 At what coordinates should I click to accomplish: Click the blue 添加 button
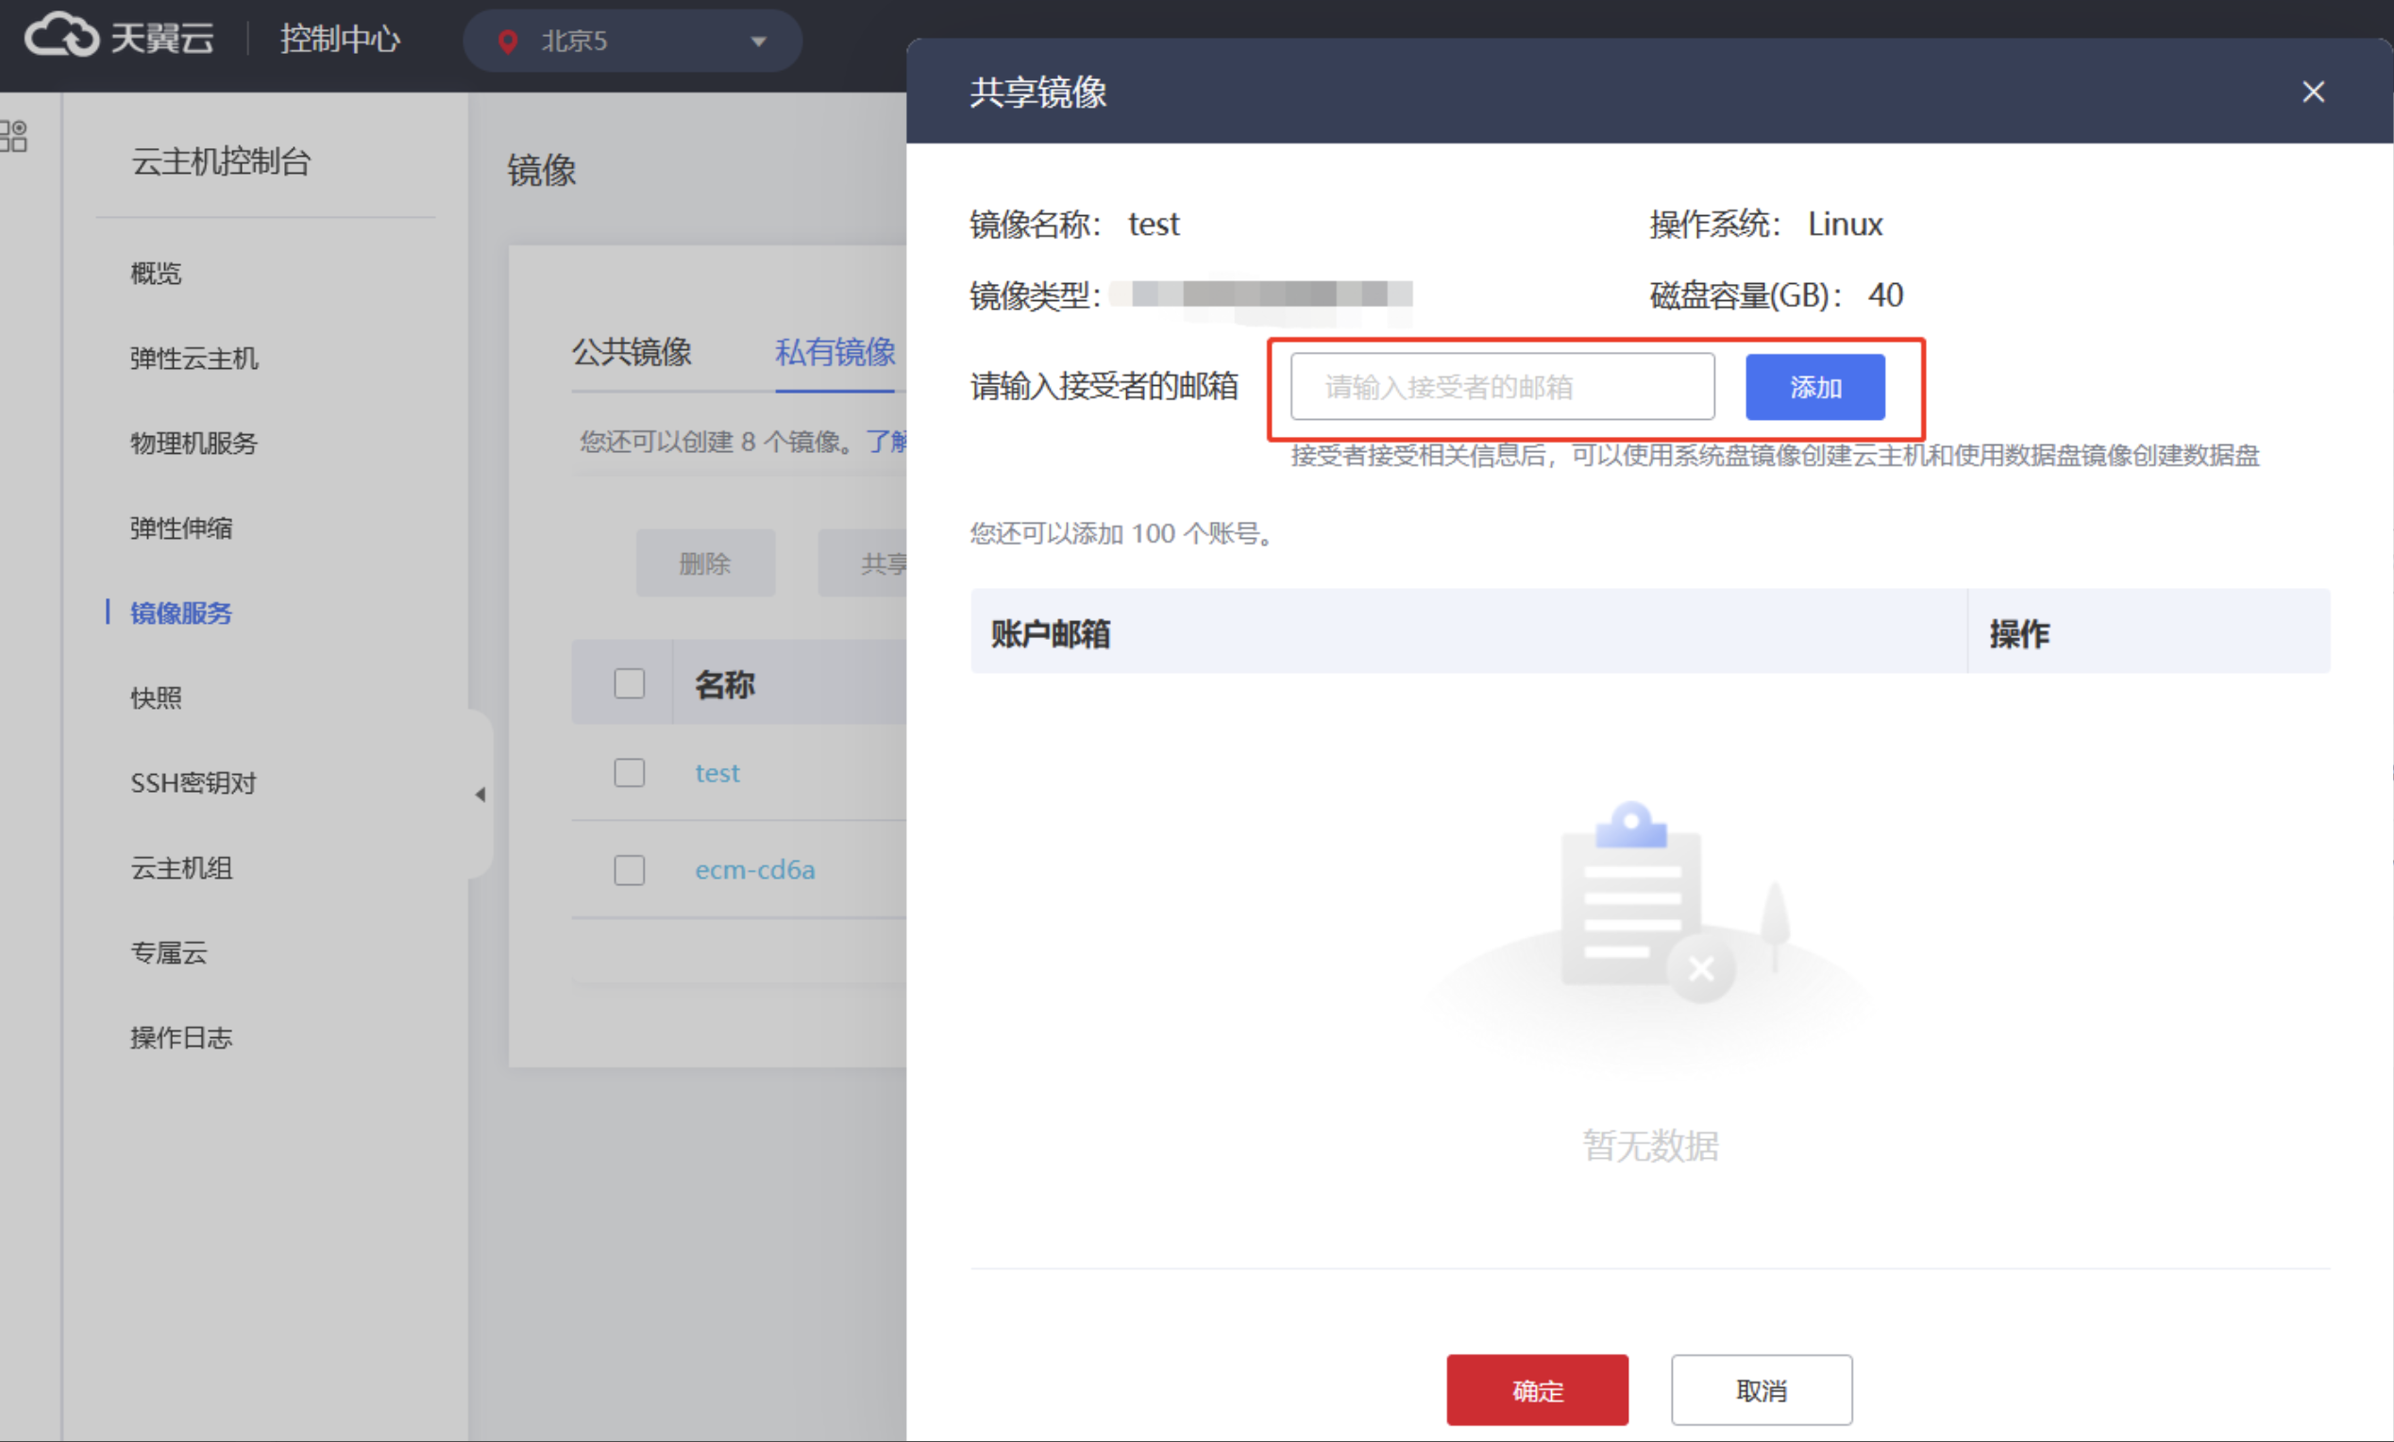(x=1814, y=388)
